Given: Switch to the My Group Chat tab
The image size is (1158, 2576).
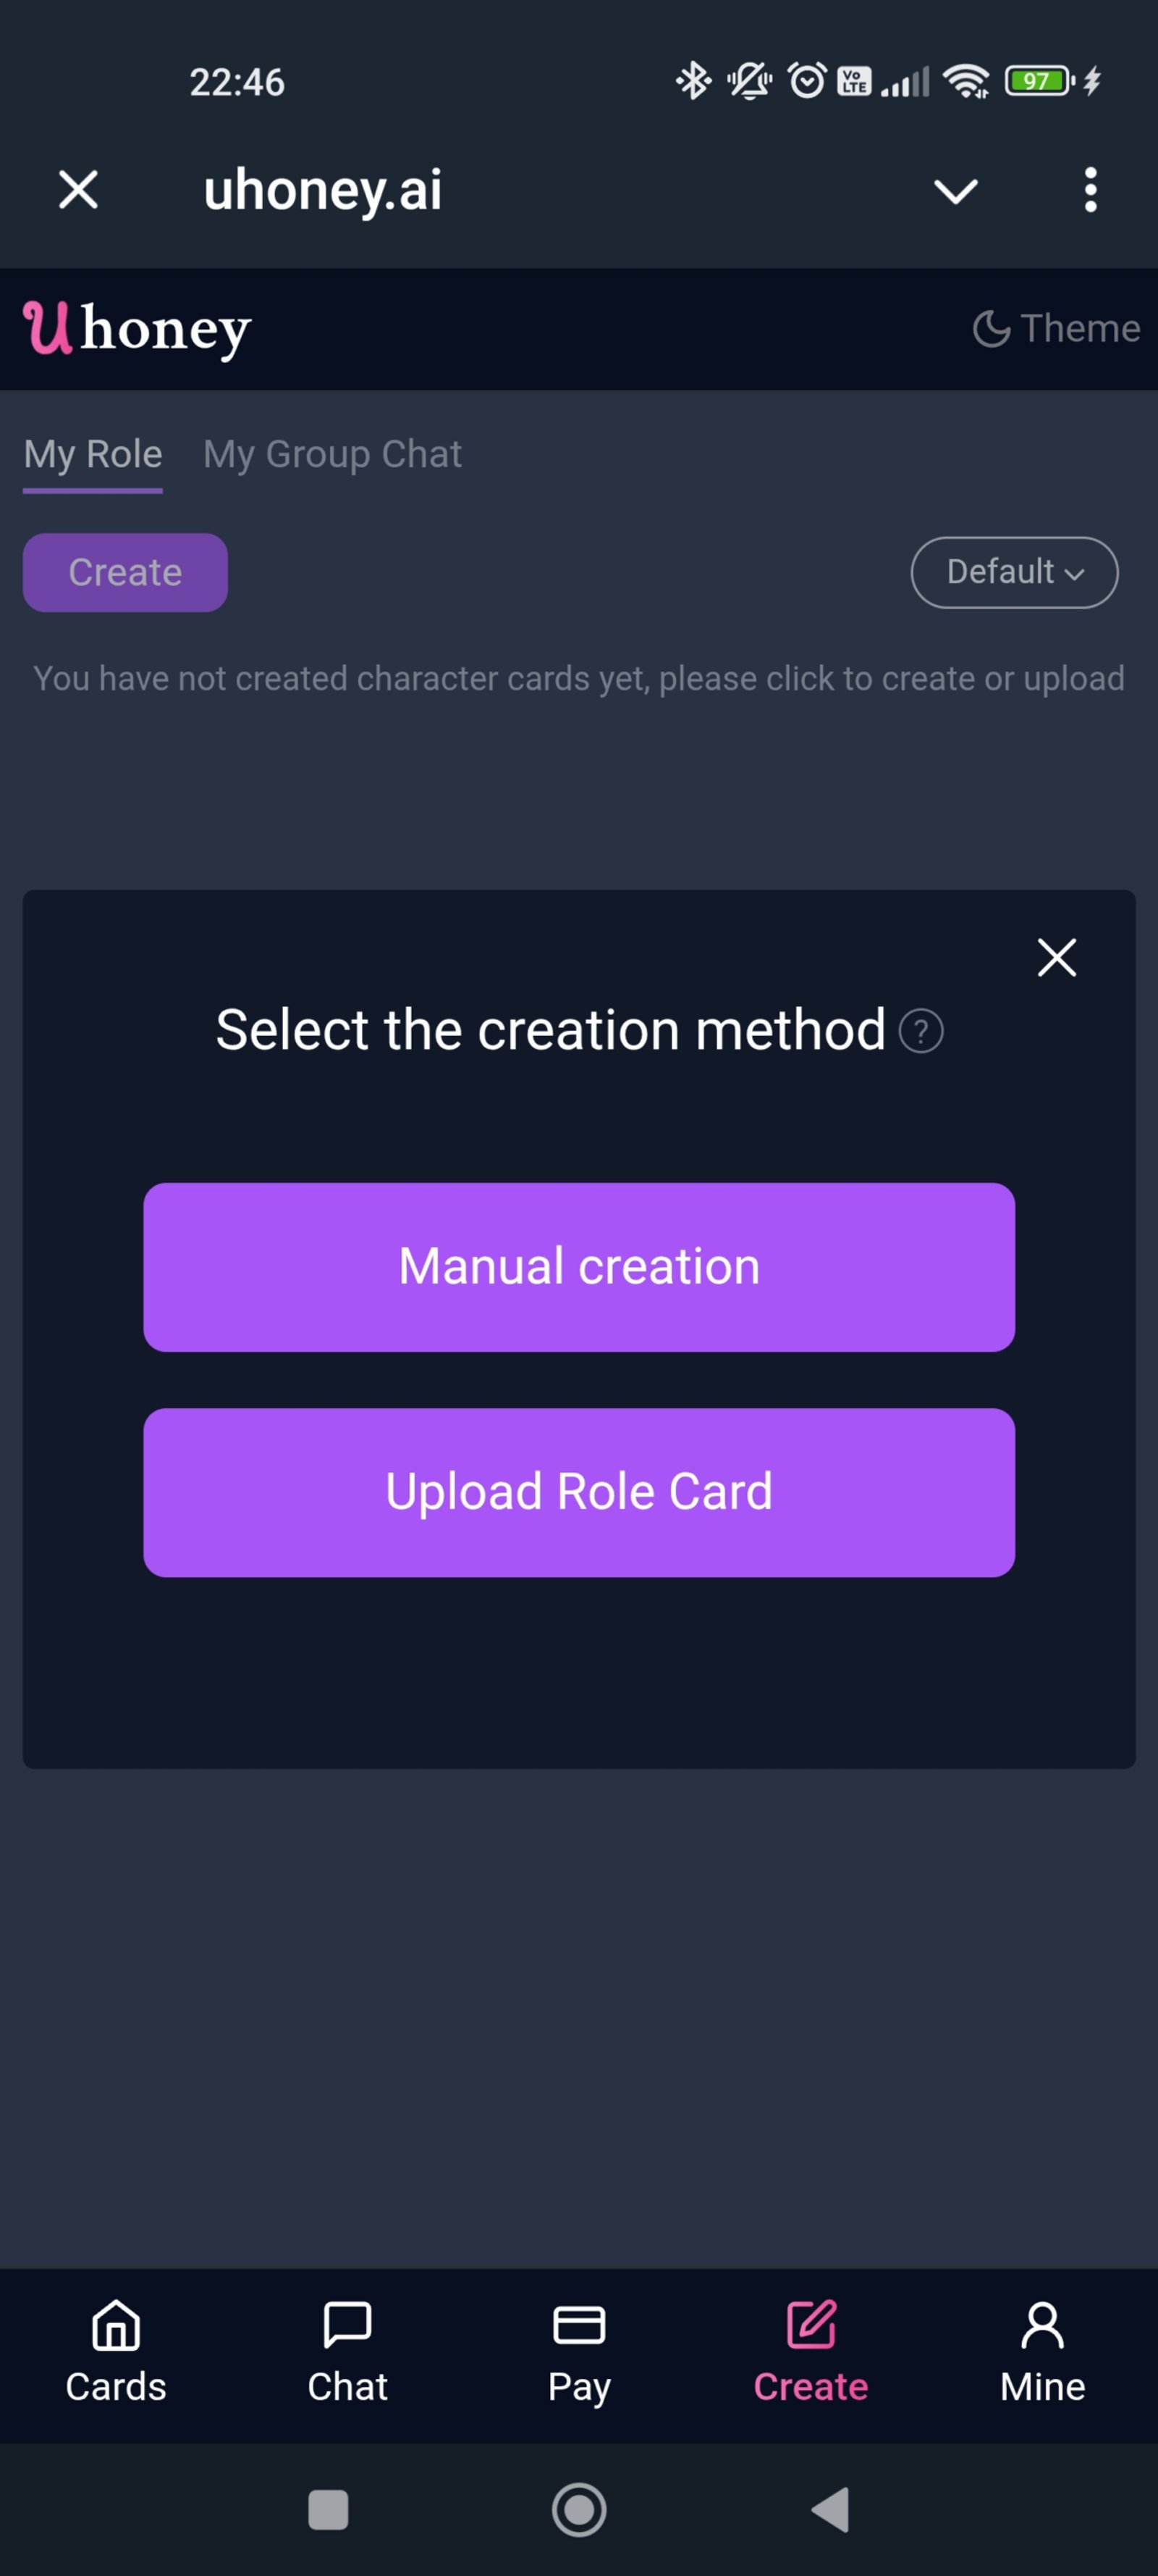Looking at the screenshot, I should [x=331, y=455].
